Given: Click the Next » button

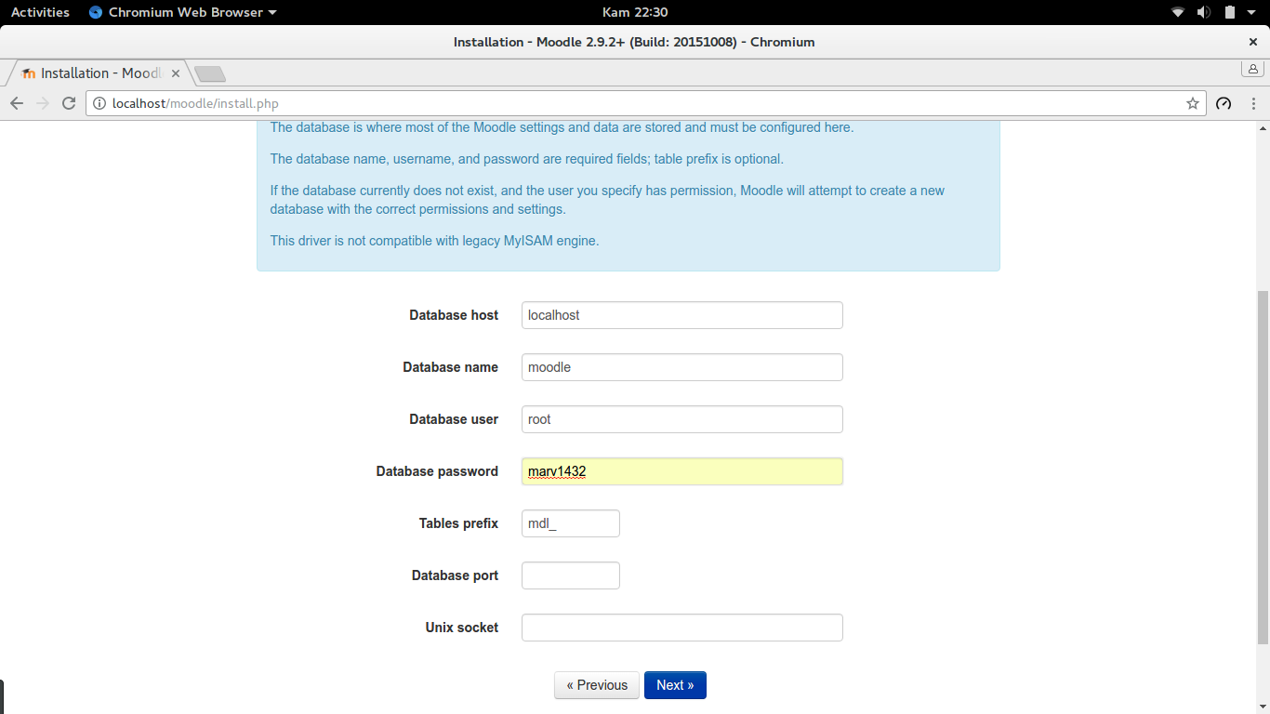Looking at the screenshot, I should 675,685.
